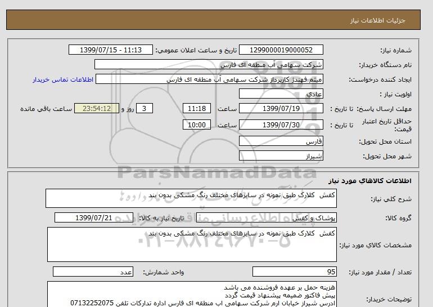This screenshot has width=433, height=307.
Task: Select unit of measure field عدد
Action: click(93, 272)
